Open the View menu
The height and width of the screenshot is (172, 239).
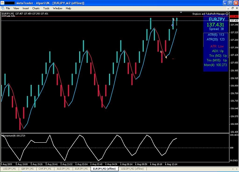(x=16, y=8)
